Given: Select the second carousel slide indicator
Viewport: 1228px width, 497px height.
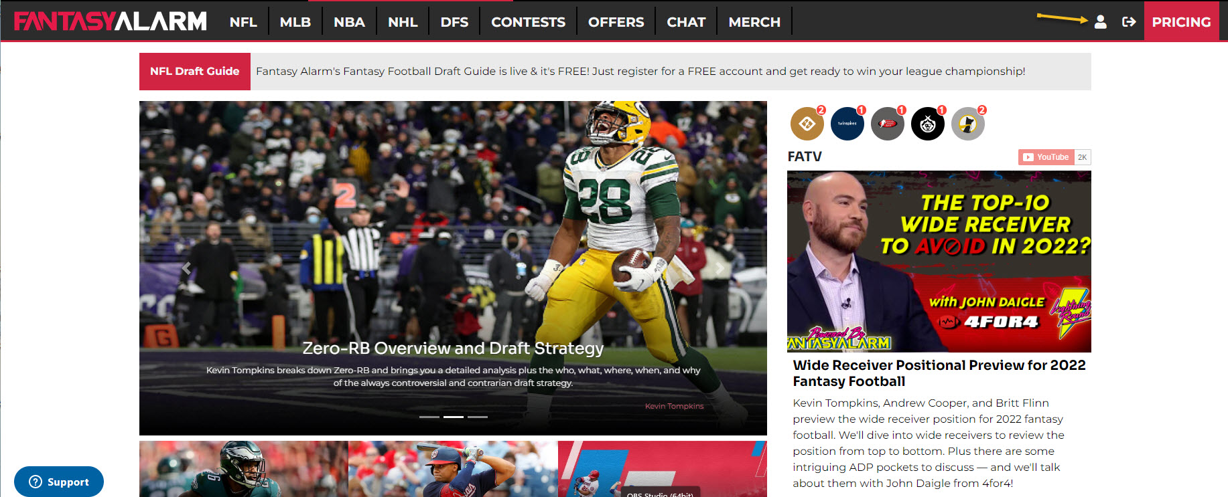Looking at the screenshot, I should click(x=454, y=417).
